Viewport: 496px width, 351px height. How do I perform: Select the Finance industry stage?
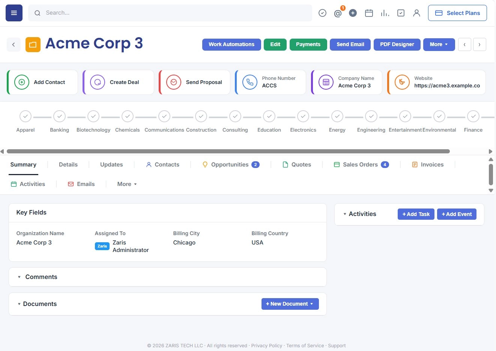[x=473, y=116]
